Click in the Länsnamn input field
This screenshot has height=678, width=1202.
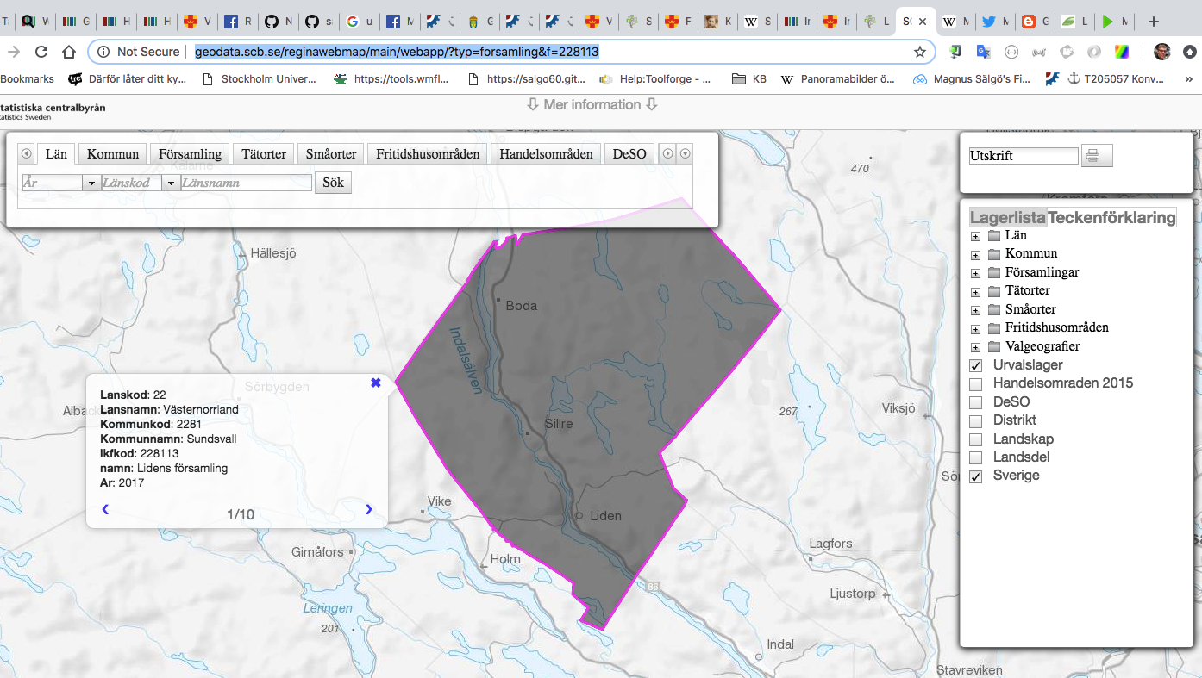[x=246, y=183]
